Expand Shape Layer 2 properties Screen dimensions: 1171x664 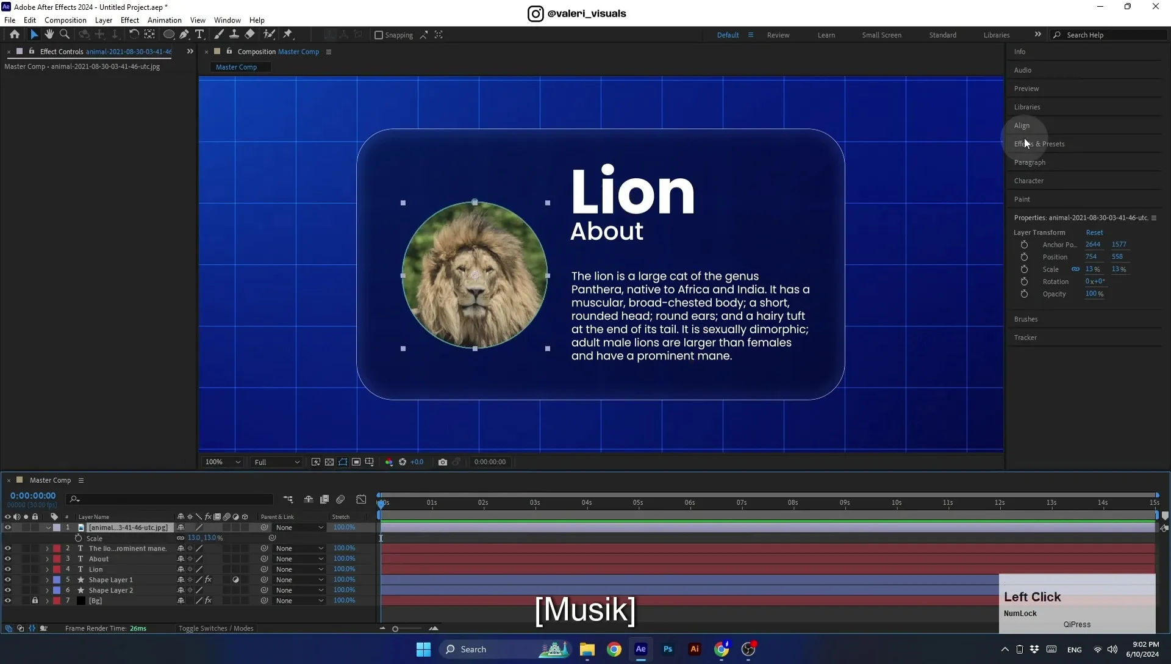click(47, 590)
